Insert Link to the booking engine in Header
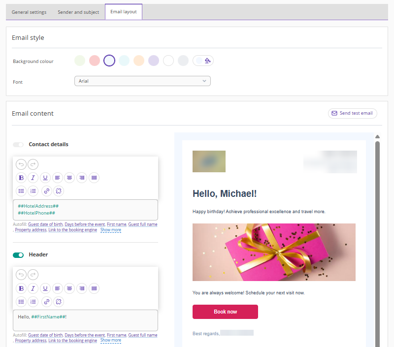 [72, 341]
